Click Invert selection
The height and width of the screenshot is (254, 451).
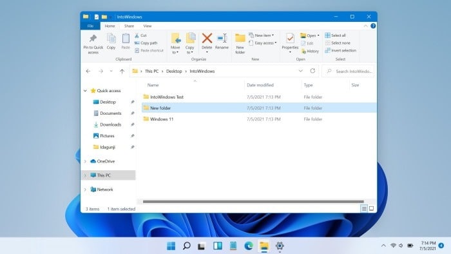tap(341, 50)
